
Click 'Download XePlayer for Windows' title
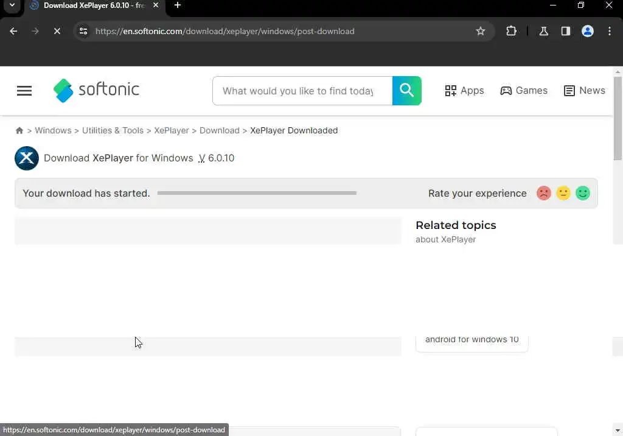tap(118, 158)
